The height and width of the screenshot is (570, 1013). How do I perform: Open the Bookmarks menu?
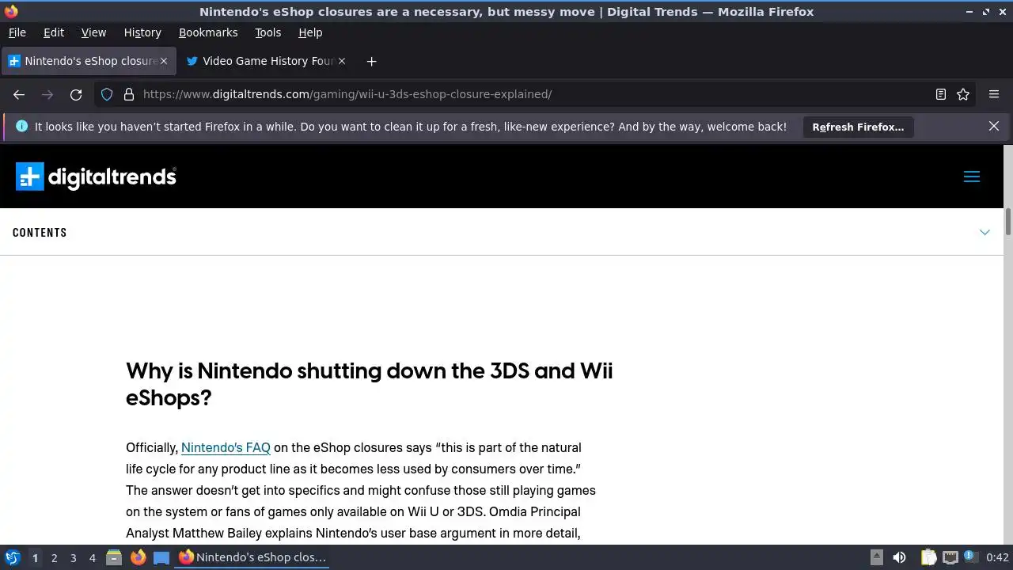tap(208, 32)
